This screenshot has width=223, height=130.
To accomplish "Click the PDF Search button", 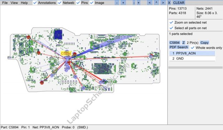I will click(x=179, y=47).
